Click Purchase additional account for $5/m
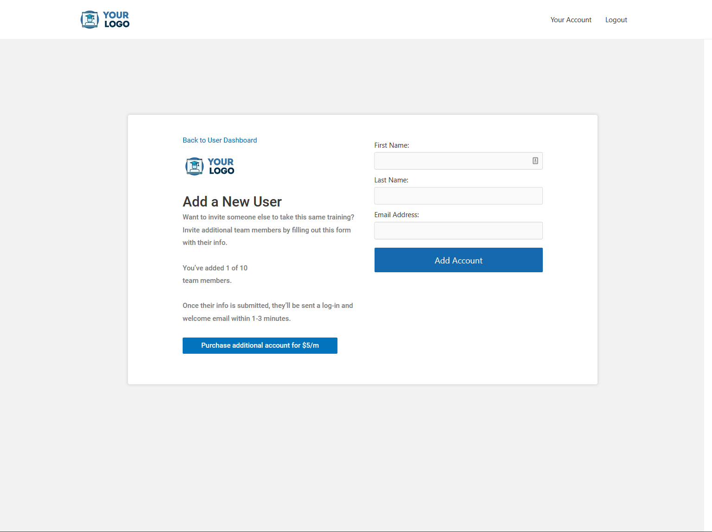 [x=260, y=345]
